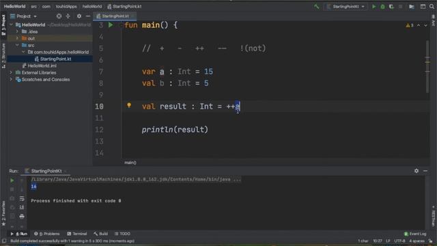Image resolution: width=437 pixels, height=246 pixels.
Task: Open Search Everywhere magnifier icon
Action: [432, 6]
